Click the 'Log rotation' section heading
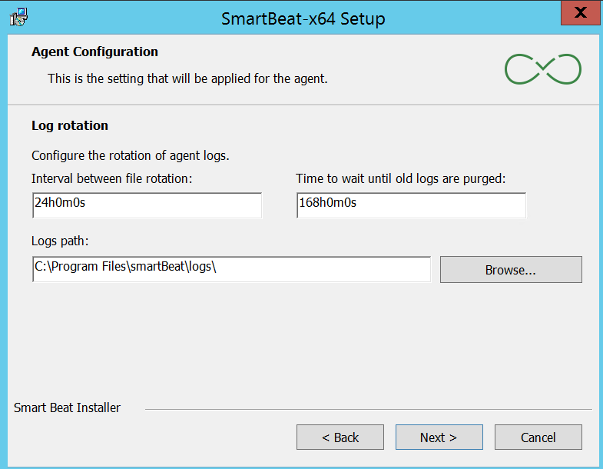The width and height of the screenshot is (603, 469). coord(70,125)
